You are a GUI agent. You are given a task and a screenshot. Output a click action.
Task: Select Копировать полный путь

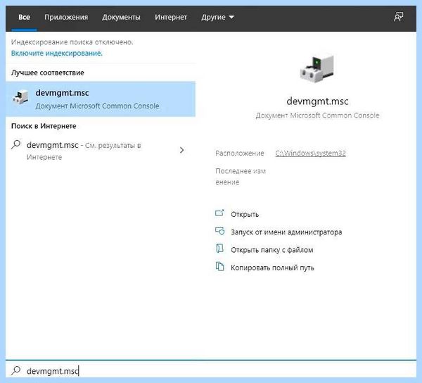(272, 268)
